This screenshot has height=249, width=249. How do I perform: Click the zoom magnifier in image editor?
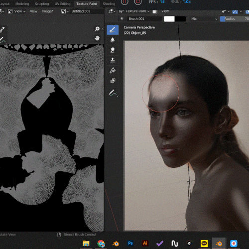click(97, 29)
